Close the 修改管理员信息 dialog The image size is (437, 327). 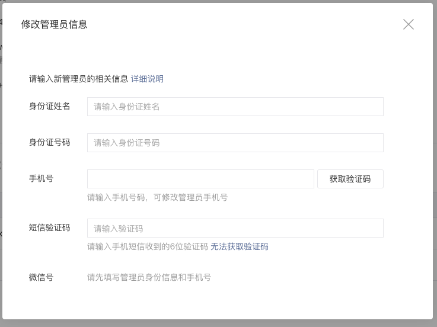coord(409,24)
